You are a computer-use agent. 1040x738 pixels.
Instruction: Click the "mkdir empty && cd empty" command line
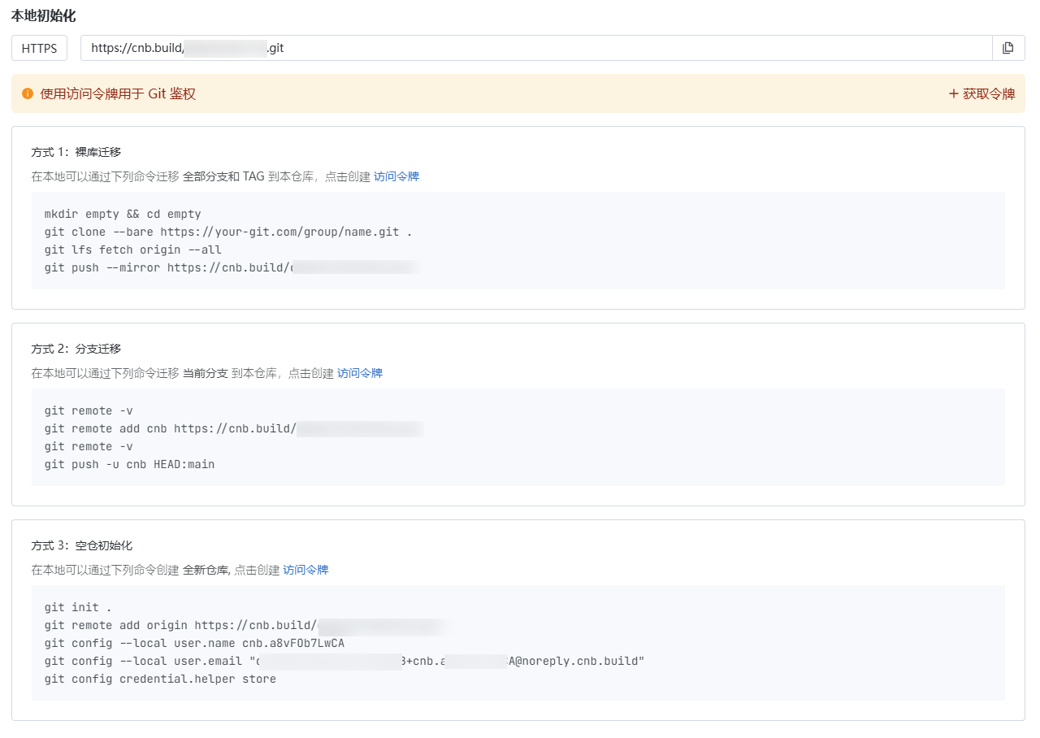[x=123, y=214]
